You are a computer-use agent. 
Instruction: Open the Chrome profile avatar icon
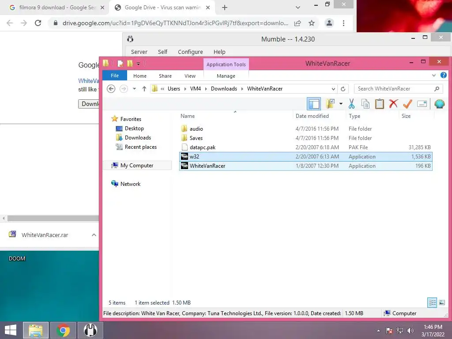click(329, 23)
